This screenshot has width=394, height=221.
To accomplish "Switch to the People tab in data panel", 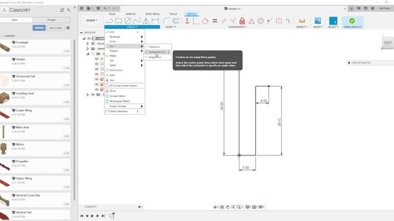I will tap(52, 20).
